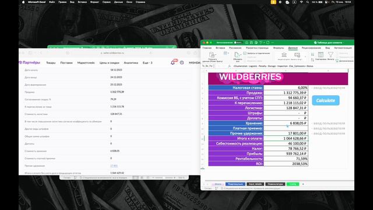Screen dimensions: 373x210
Task: Open the Файл menu in menu bar
Action: (x=52, y=2)
